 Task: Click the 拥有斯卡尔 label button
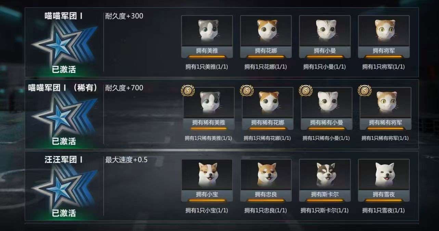pos(325,194)
